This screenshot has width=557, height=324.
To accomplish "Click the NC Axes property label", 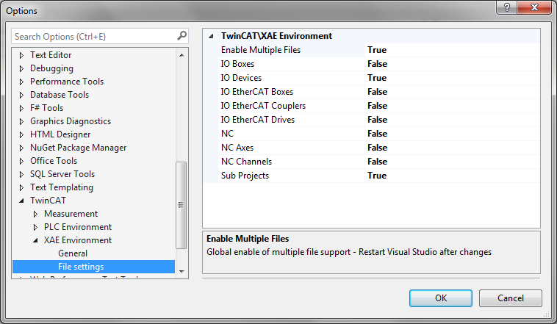I will (x=237, y=148).
